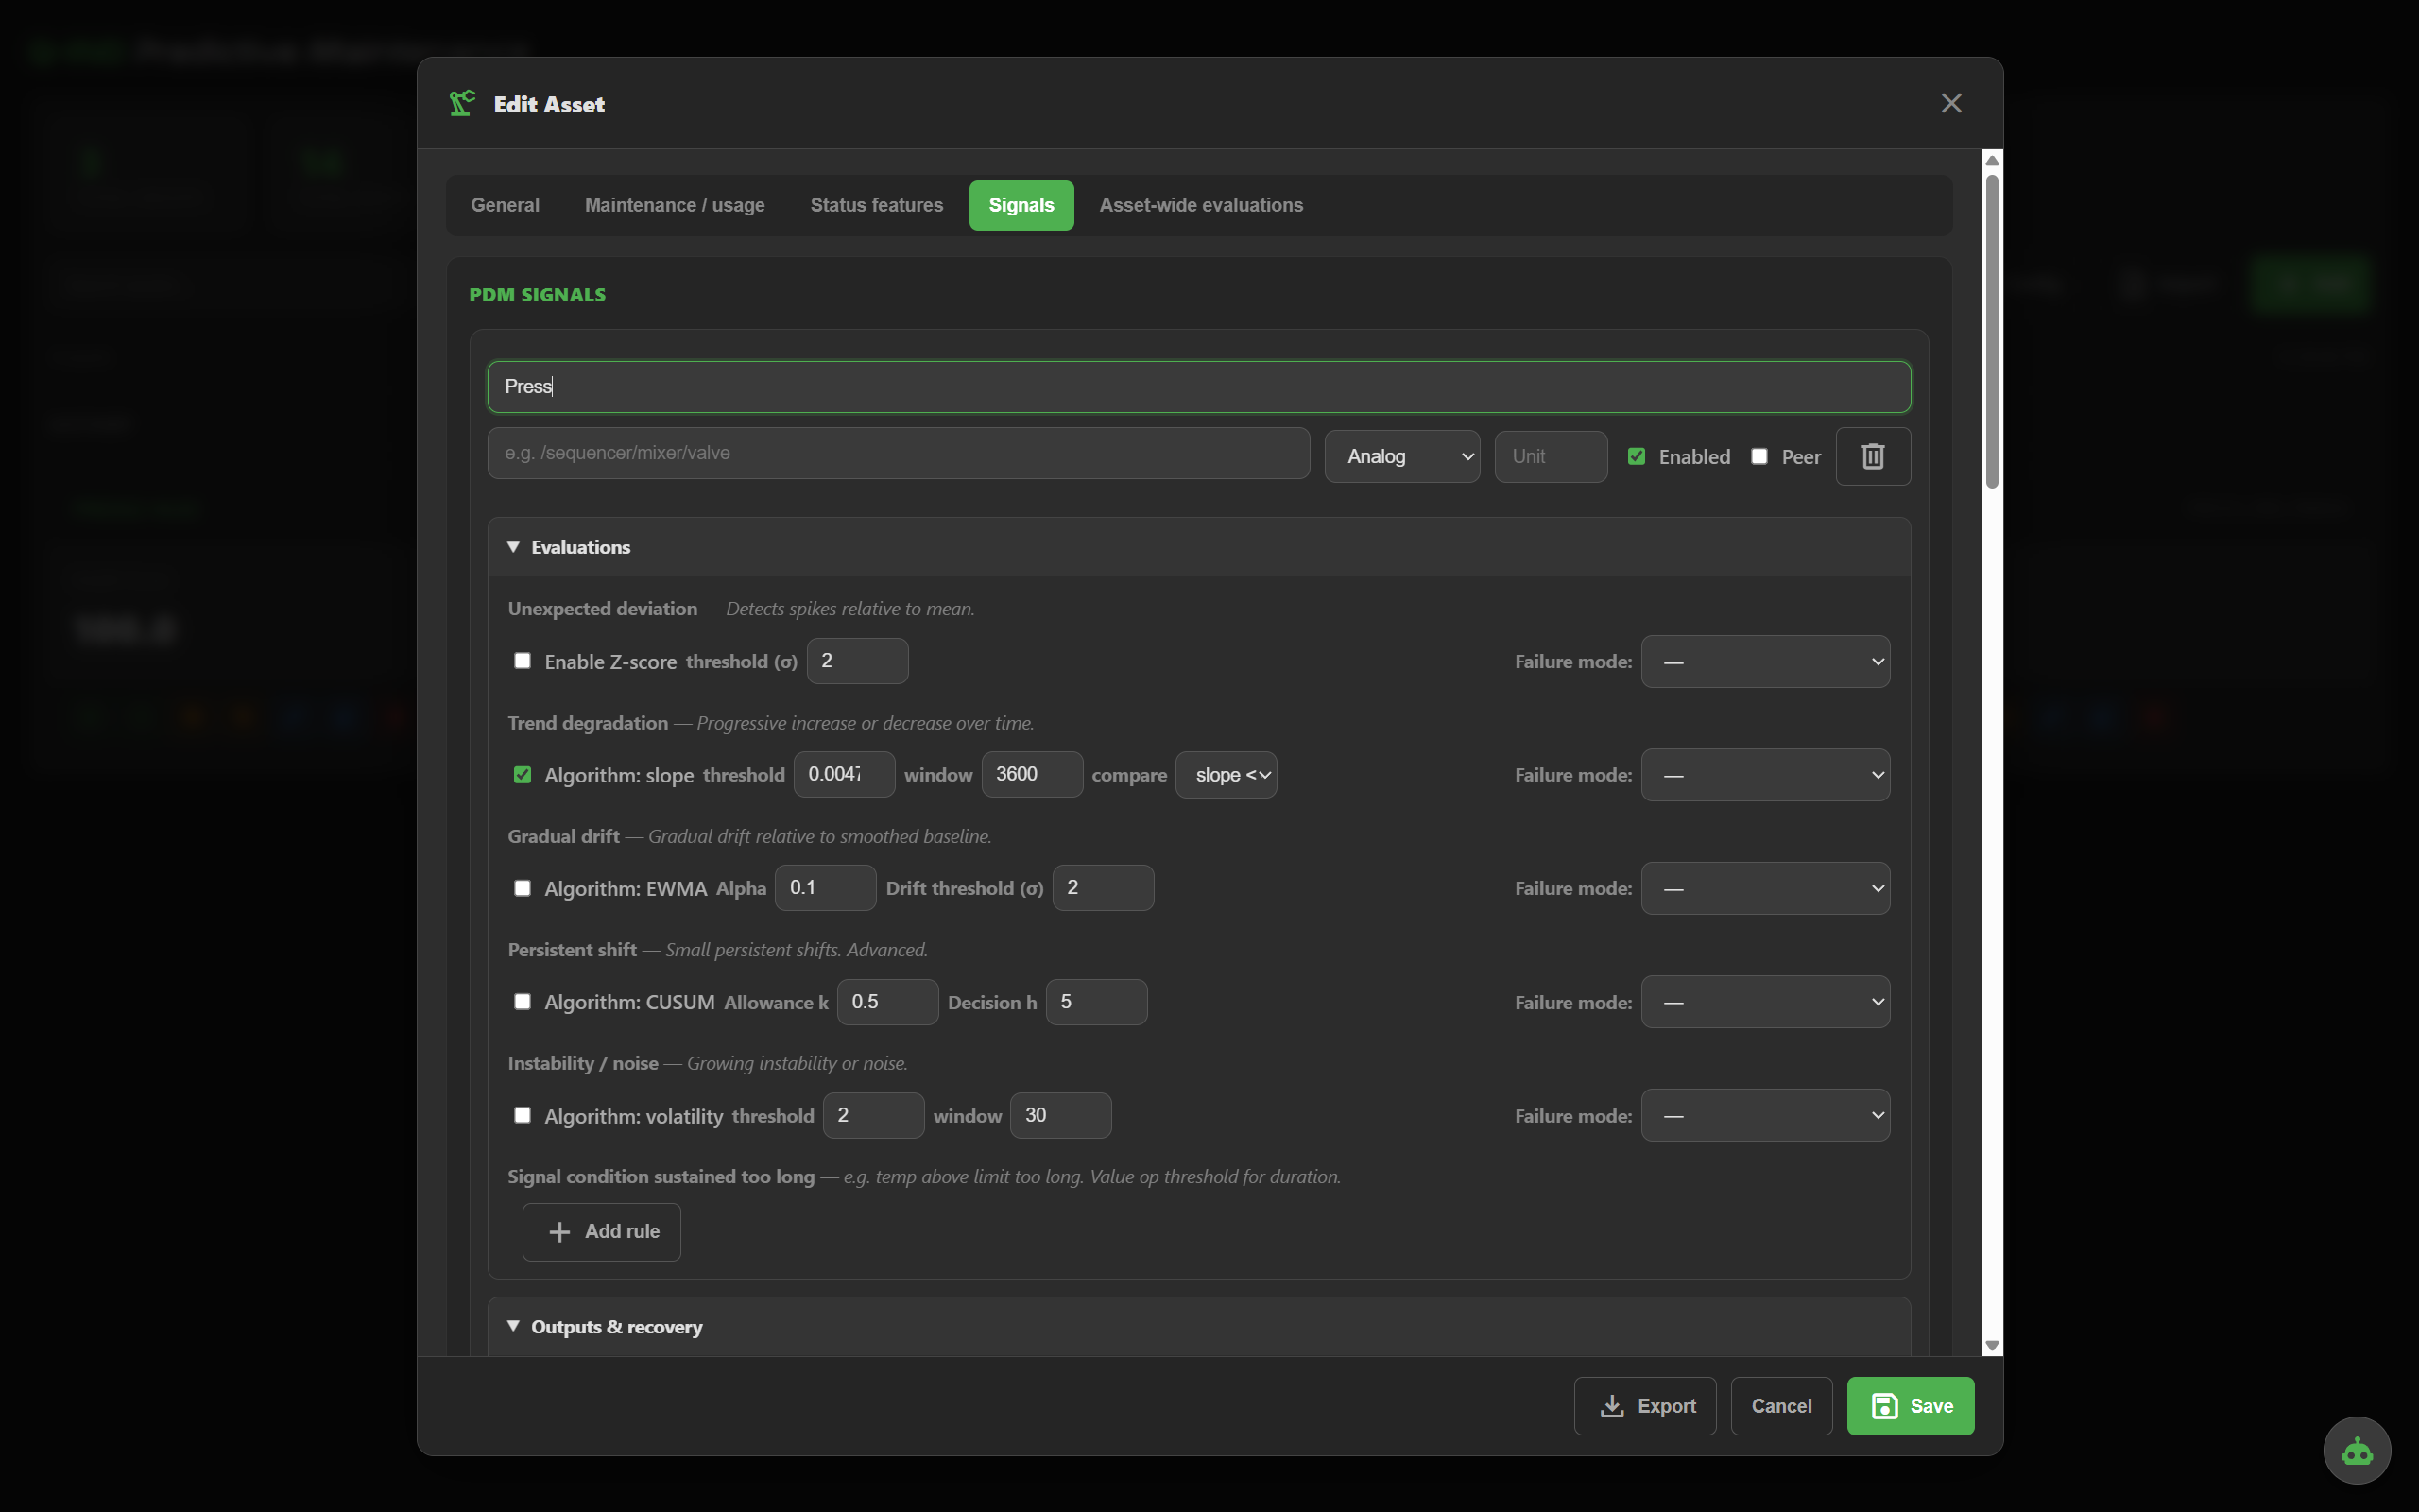Screen dimensions: 2419x1512
Task: Enable the Algorithm: EWMA checkbox
Action: pos(522,888)
